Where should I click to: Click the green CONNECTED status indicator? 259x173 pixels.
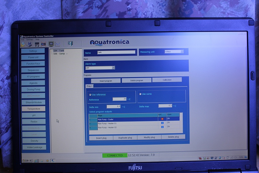115,155
